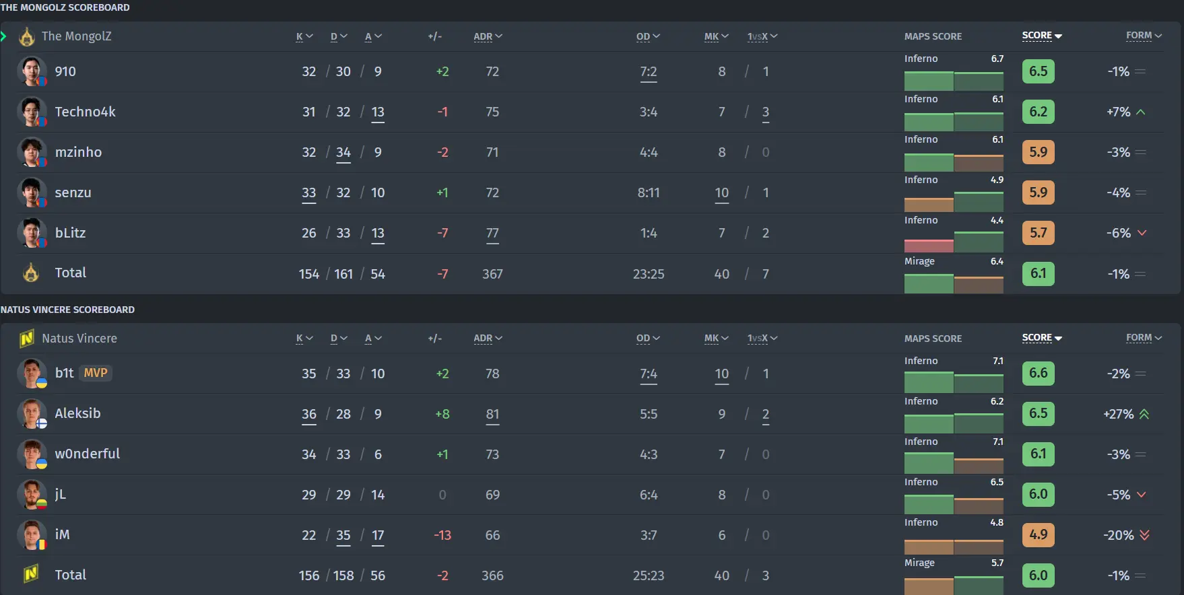Sort Natus Vincere table by MK column

point(716,339)
